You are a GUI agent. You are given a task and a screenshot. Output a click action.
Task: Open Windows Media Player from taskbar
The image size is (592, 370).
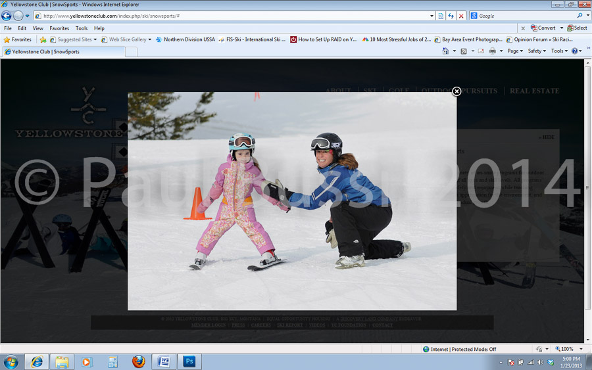tap(87, 362)
